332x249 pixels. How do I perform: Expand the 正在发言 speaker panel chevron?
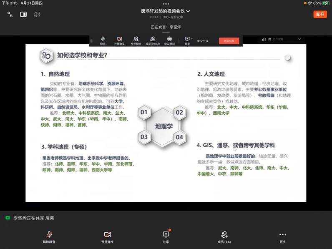(299, 39)
